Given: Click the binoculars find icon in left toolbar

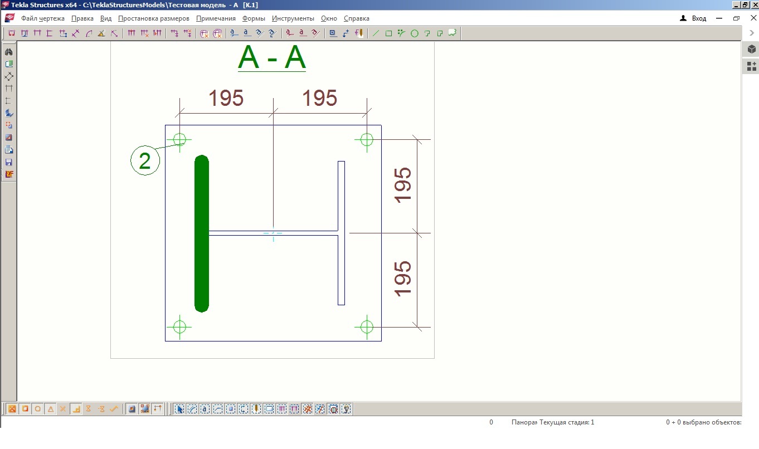Looking at the screenshot, I should click(9, 52).
